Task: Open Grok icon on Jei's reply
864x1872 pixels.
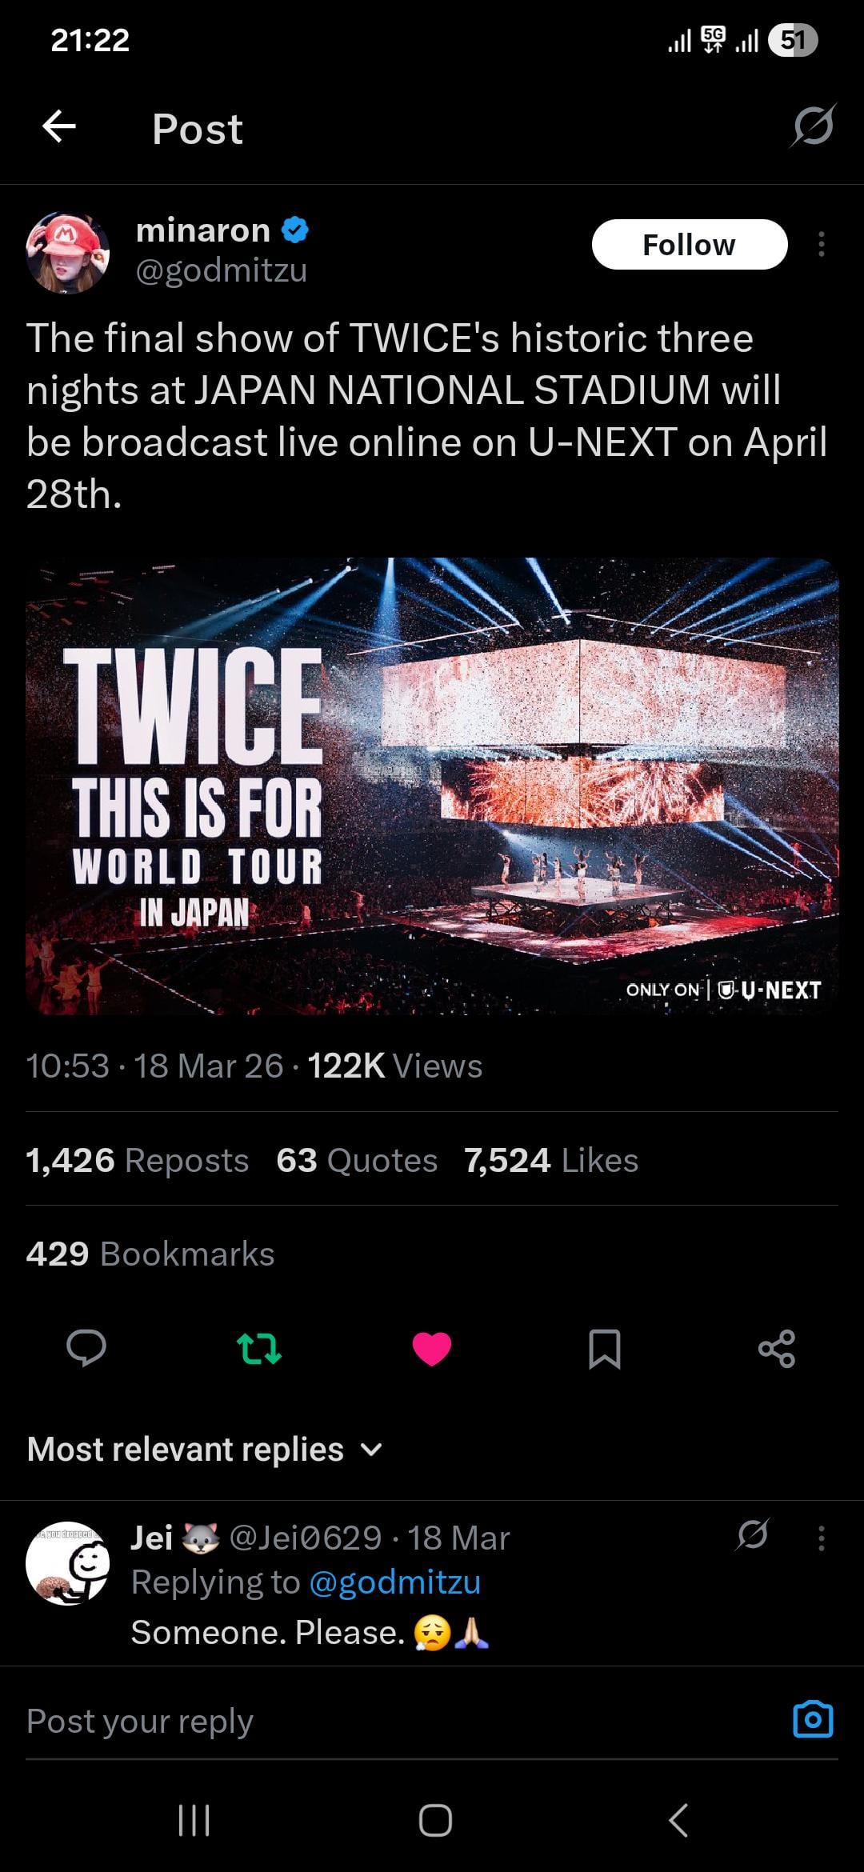Action: (753, 1534)
